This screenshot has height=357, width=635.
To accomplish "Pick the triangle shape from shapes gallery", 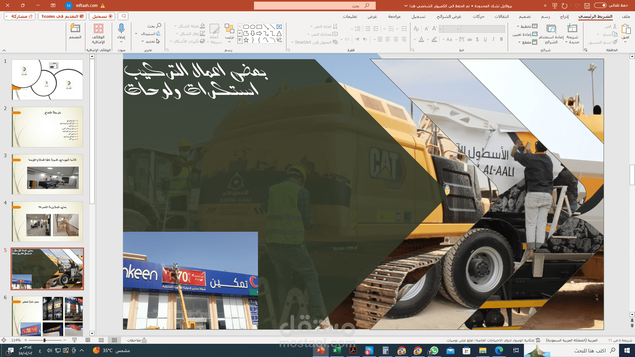I will (x=279, y=33).
